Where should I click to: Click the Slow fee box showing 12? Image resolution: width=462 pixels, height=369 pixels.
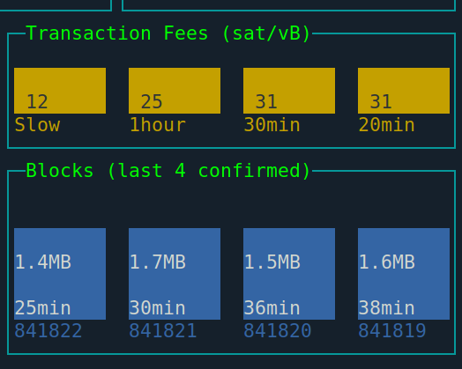60,91
